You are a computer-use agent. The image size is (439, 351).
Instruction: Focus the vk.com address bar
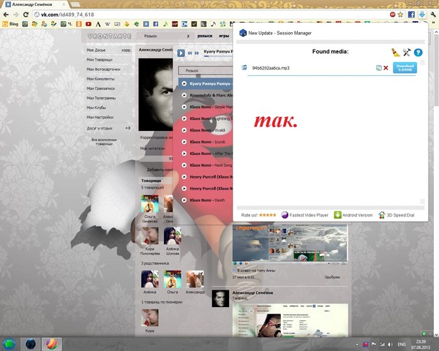point(210,15)
